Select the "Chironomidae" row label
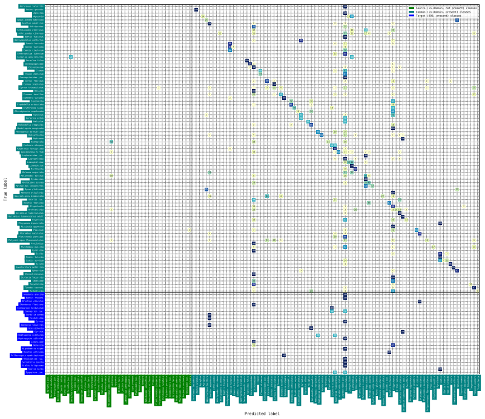Viewport: 485px width, 419px height. [36, 67]
